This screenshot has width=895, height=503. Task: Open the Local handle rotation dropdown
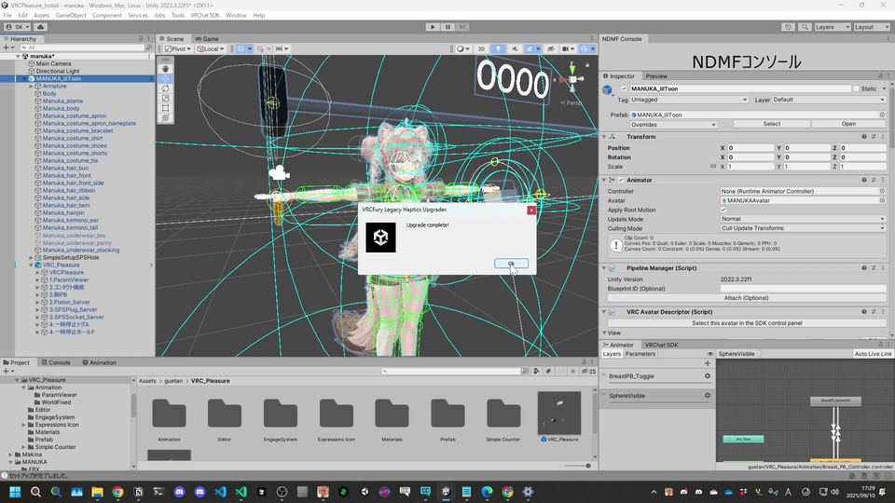tap(210, 49)
